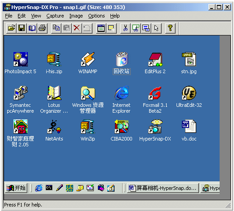The height and width of the screenshot is (211, 234).
Task: Click the TEXT quick launch icon
Action: pos(70,188)
